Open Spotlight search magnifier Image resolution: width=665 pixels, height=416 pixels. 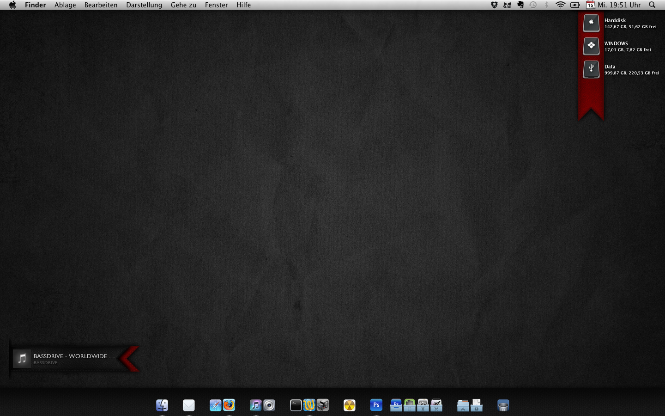652,5
